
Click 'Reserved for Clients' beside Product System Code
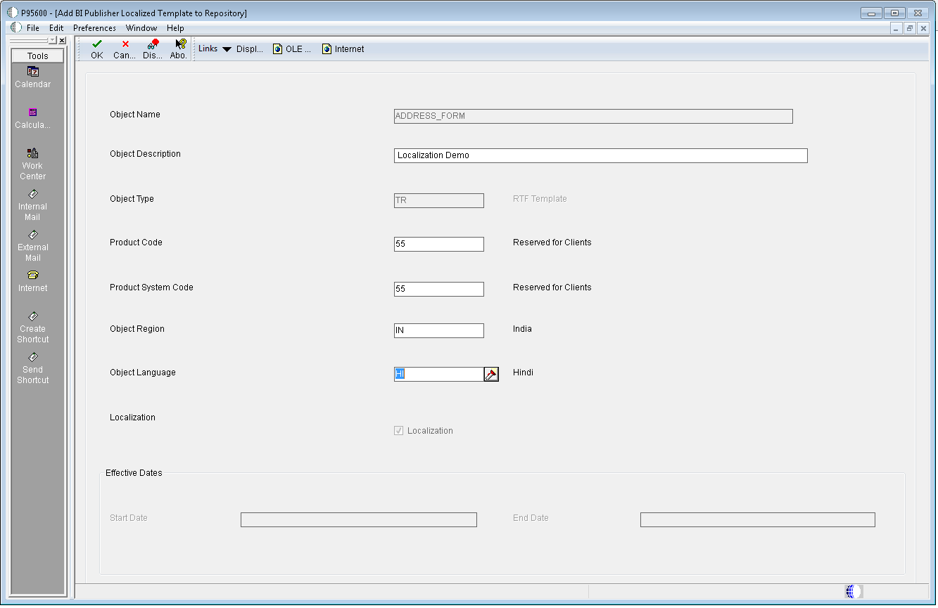(552, 287)
